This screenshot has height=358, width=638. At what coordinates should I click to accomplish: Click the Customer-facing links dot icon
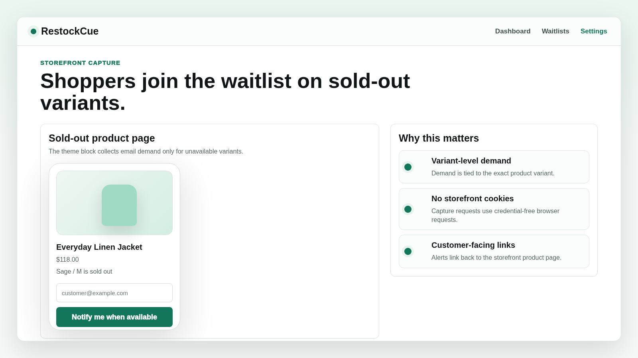click(408, 251)
